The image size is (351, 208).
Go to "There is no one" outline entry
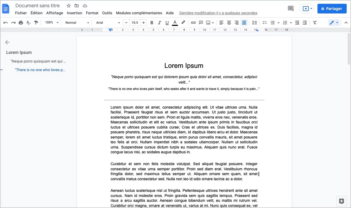40,70
